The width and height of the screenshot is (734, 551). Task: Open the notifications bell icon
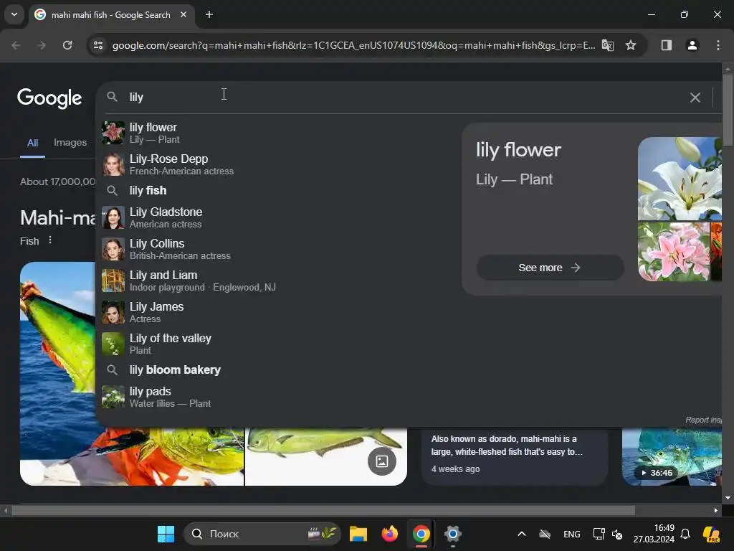pos(685,534)
